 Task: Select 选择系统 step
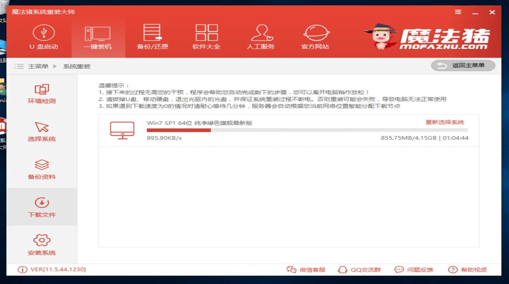coord(42,131)
